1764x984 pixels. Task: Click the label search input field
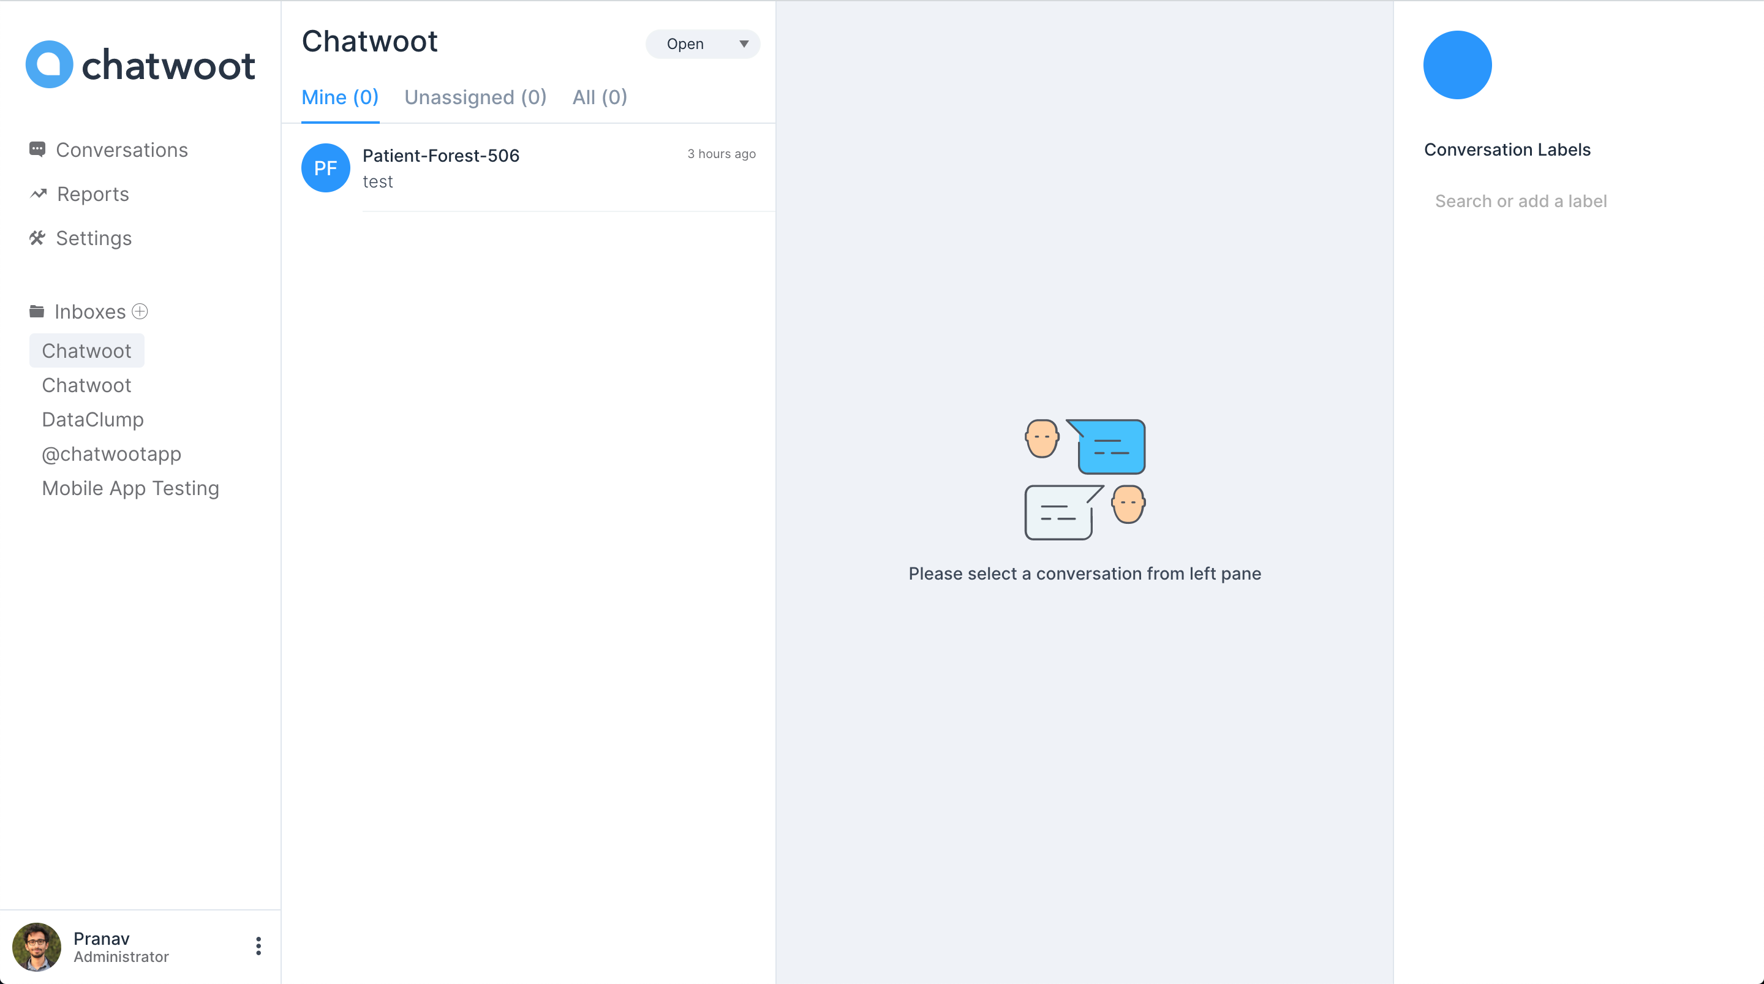(x=1521, y=200)
